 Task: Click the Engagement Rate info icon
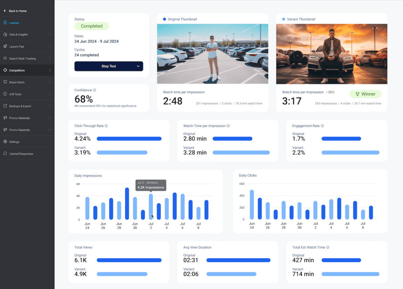point(322,126)
